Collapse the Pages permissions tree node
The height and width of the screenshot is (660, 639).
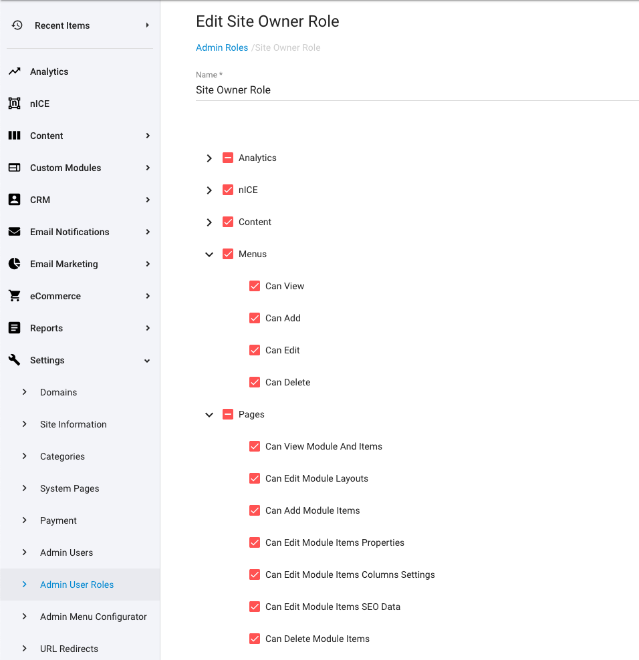(x=209, y=415)
